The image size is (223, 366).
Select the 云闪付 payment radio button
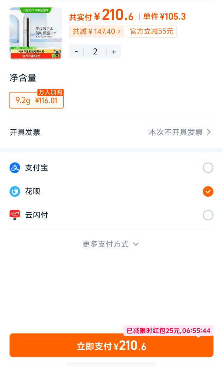208,215
